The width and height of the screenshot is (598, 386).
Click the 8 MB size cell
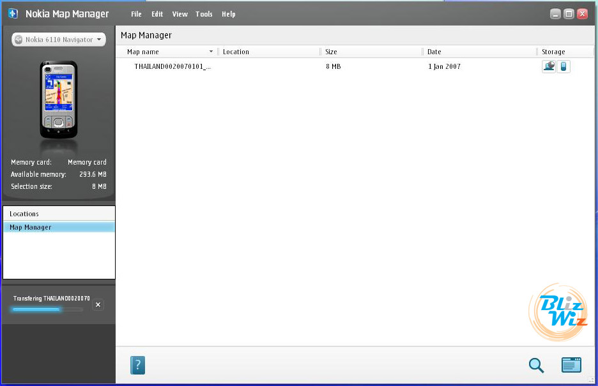click(x=333, y=66)
